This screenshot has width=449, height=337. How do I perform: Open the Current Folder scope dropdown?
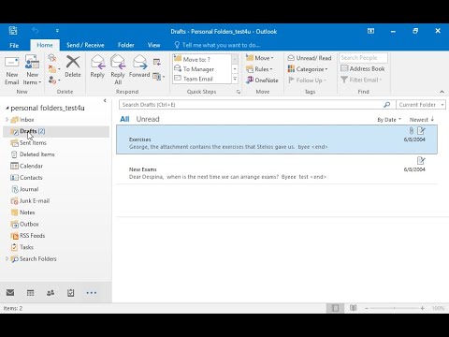click(421, 105)
